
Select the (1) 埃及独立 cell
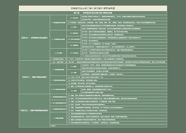pyautogui.click(x=74, y=33)
